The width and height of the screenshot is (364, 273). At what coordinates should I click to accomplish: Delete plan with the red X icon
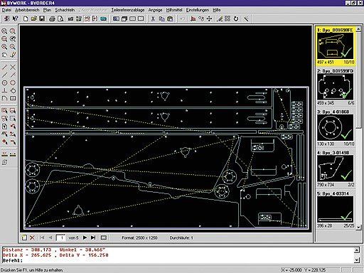[x=33, y=237]
